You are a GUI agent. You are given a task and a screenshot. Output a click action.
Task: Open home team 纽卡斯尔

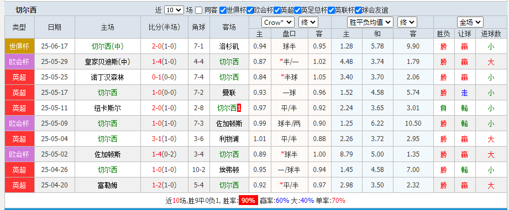(x=107, y=108)
